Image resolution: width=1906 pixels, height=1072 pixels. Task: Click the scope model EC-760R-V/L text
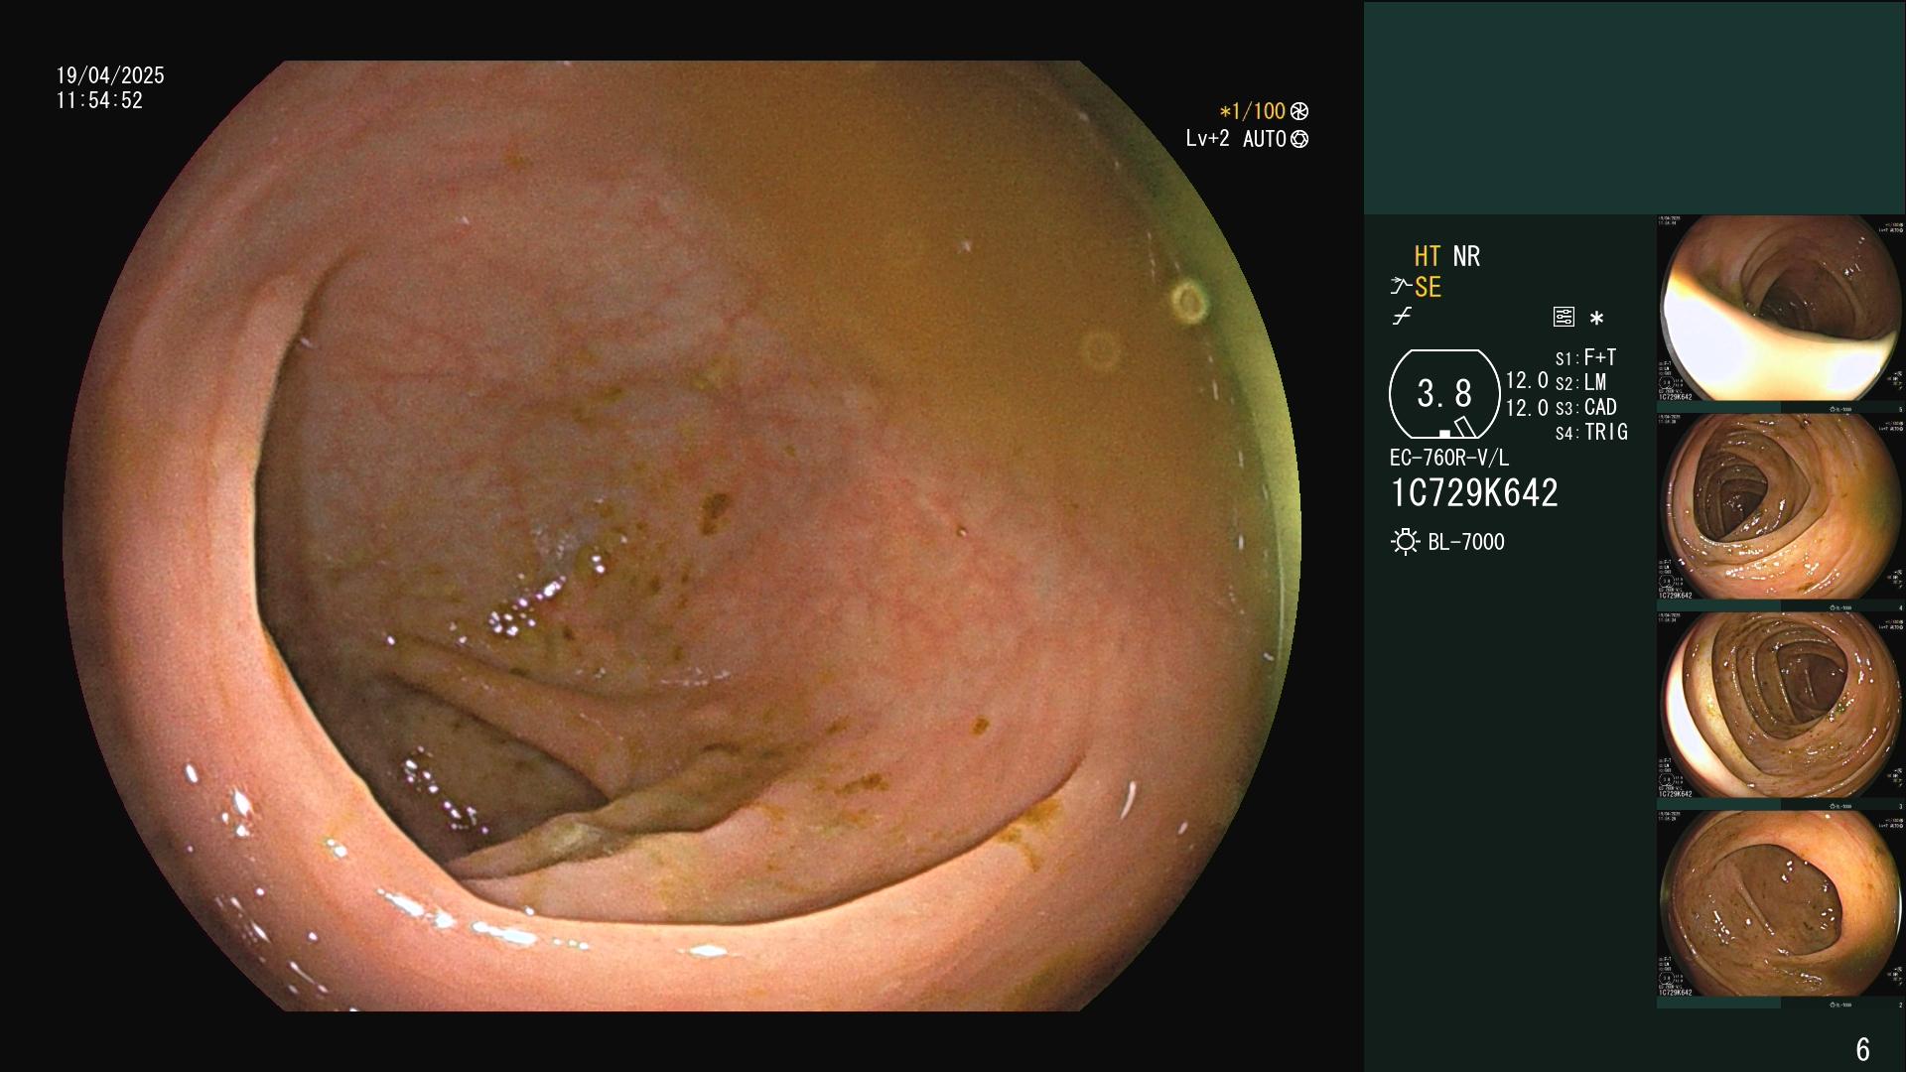[x=1448, y=458]
